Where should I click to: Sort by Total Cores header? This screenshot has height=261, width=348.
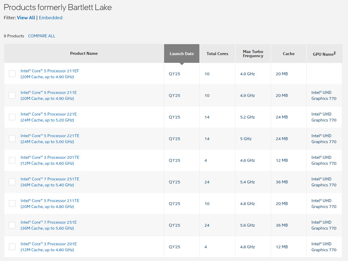coord(217,54)
